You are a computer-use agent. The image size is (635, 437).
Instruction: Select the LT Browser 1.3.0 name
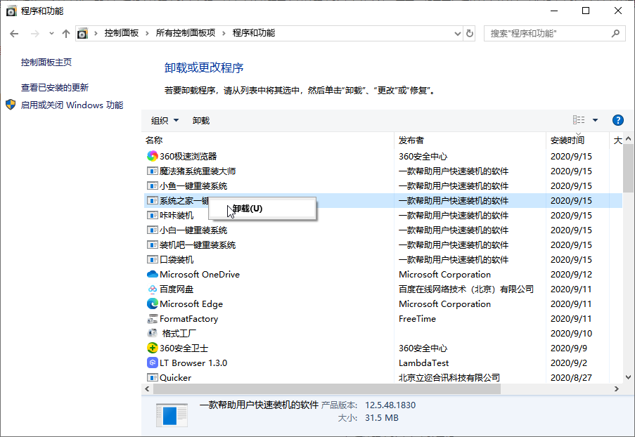tap(193, 363)
